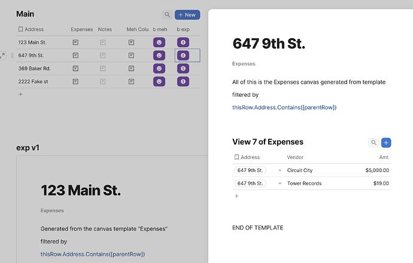Click b meh face button for 647 9th St.

159,56
